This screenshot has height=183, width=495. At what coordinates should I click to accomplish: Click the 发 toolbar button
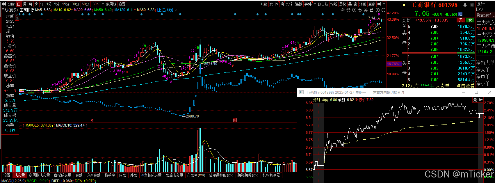[271, 4]
